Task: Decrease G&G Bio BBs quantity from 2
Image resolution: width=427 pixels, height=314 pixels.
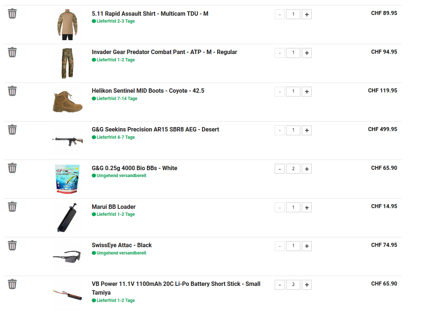Action: point(280,169)
